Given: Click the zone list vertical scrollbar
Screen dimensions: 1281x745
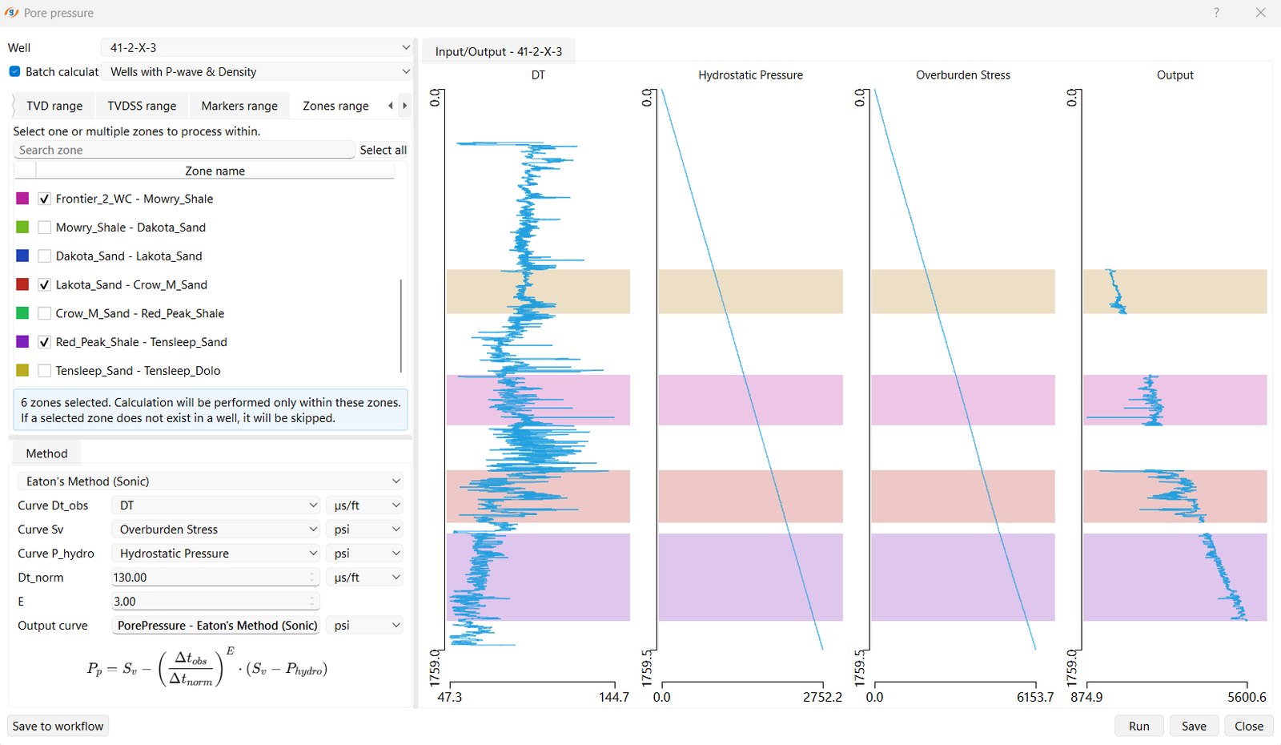Looking at the screenshot, I should pos(400,325).
